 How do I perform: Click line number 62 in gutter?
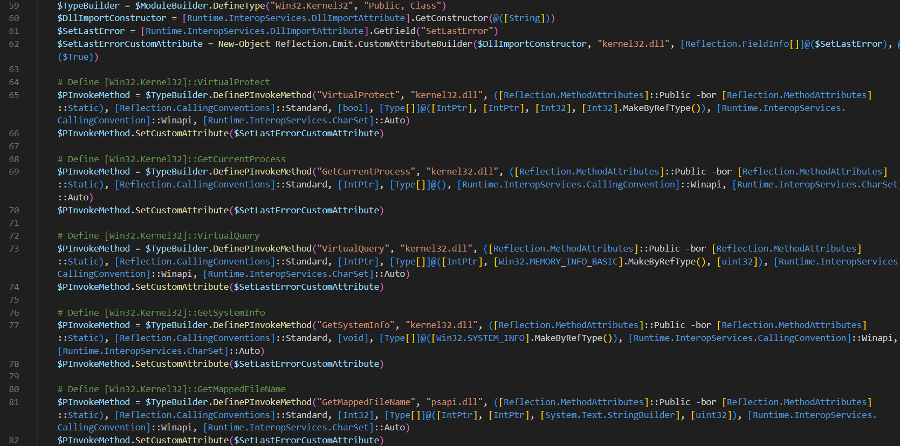[x=14, y=44]
